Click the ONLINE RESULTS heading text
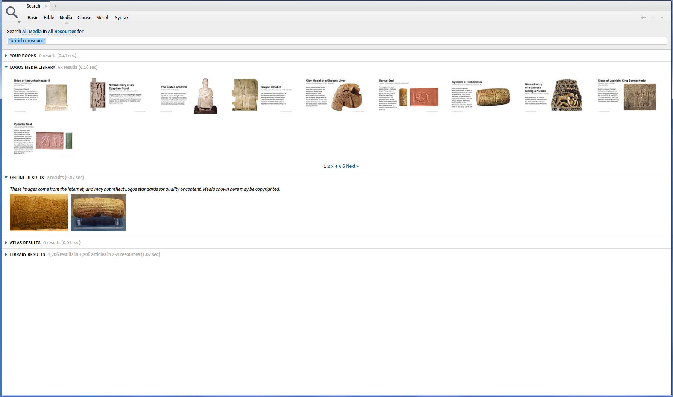673x397 pixels. [27, 178]
